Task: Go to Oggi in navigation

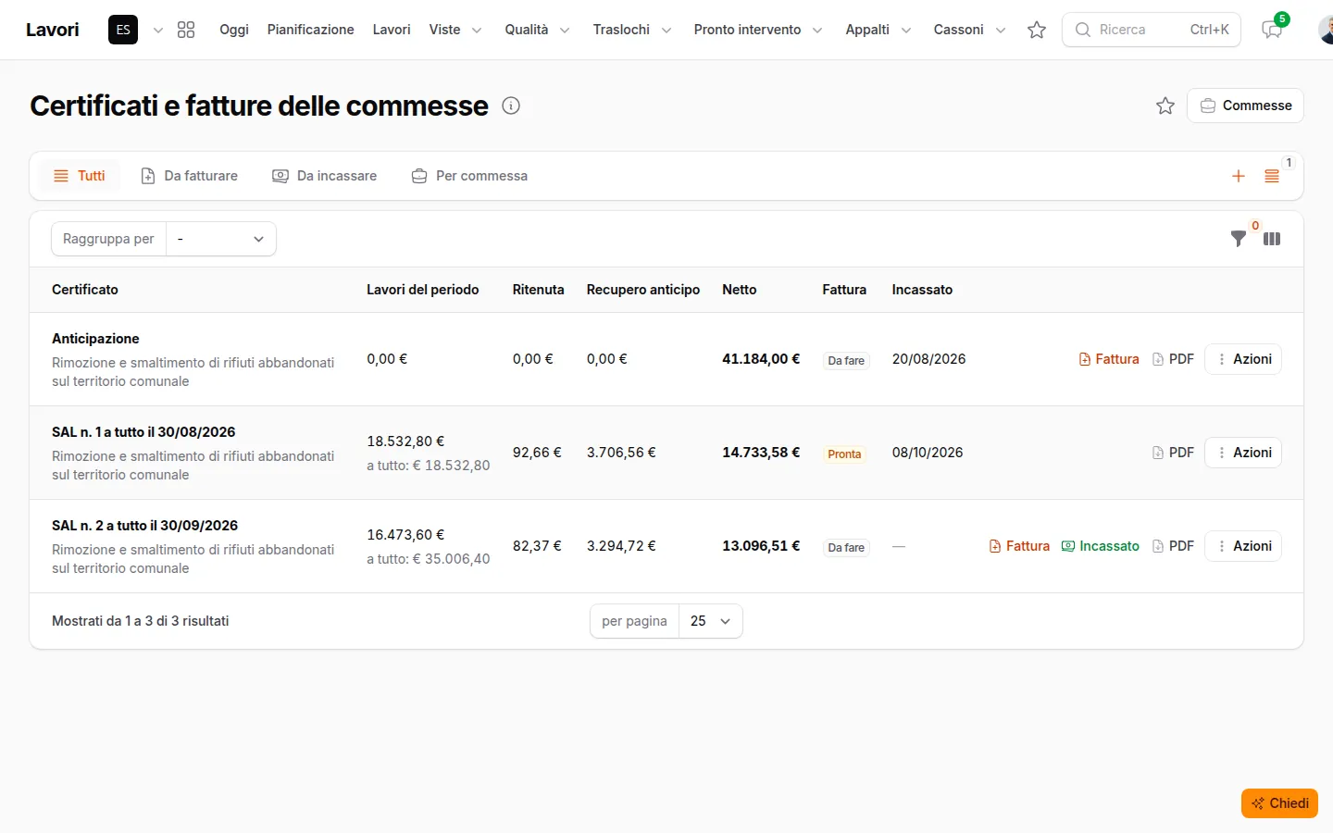Action: coord(234,30)
